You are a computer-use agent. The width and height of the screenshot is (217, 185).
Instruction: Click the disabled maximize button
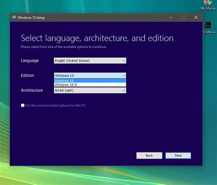pos(184,17)
